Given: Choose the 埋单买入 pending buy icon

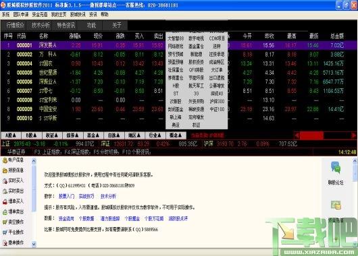Looking at the screenshot, I should coord(5,201).
